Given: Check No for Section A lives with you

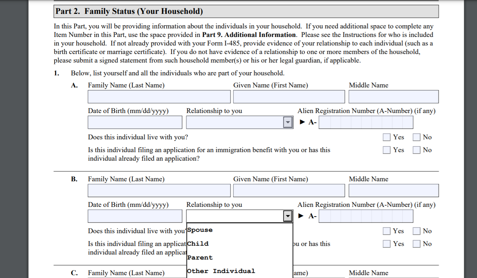Looking at the screenshot, I should tap(416, 137).
